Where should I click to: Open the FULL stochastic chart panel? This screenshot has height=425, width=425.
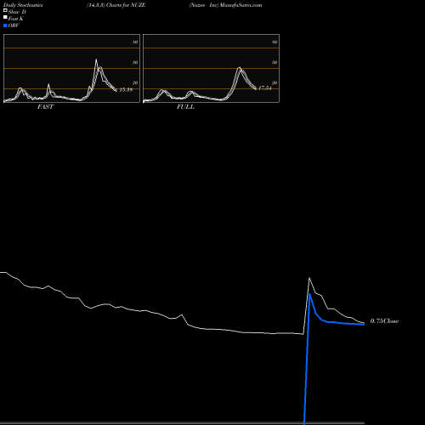click(211, 68)
